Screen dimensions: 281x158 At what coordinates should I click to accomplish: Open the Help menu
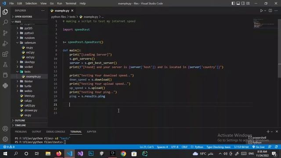click(83, 4)
